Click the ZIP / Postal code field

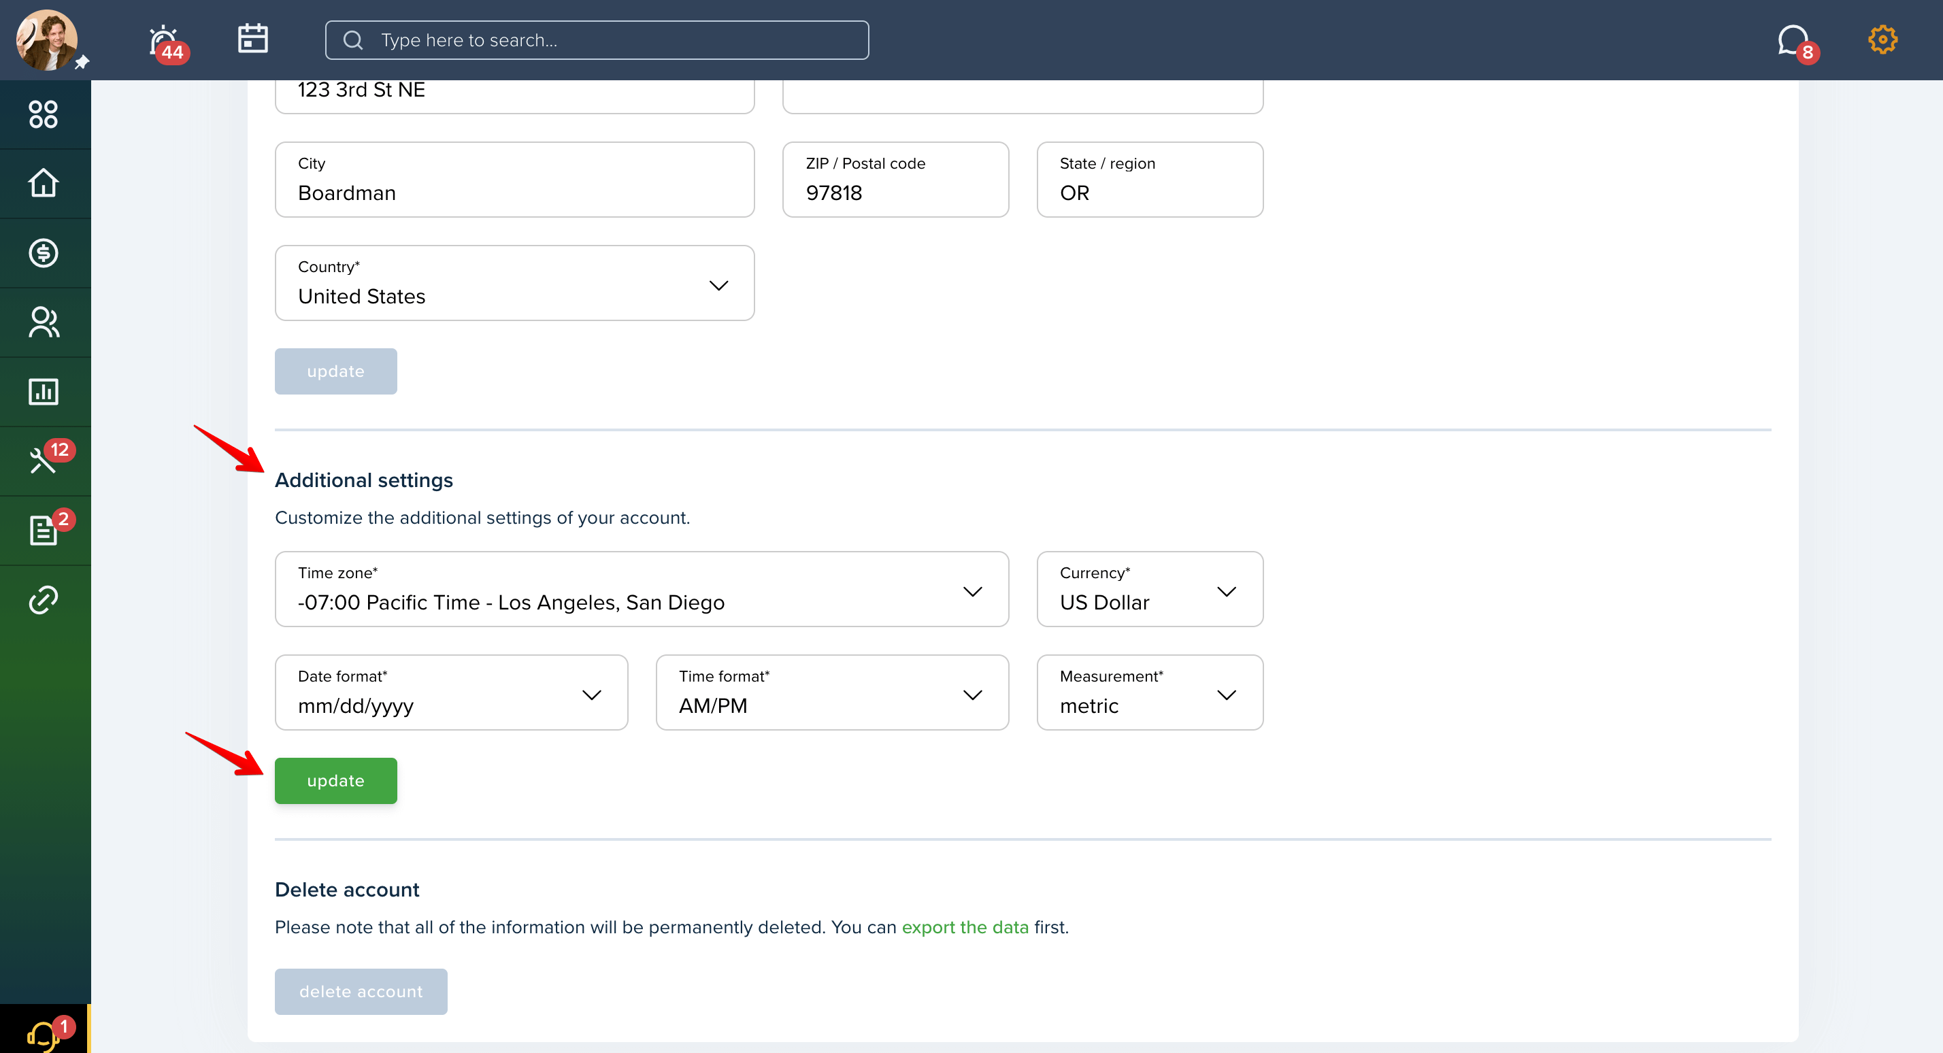coord(895,180)
